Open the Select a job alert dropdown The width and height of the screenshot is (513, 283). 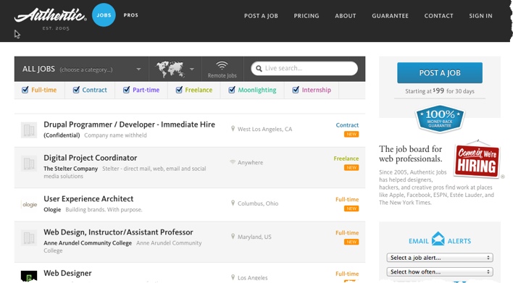(x=440, y=258)
